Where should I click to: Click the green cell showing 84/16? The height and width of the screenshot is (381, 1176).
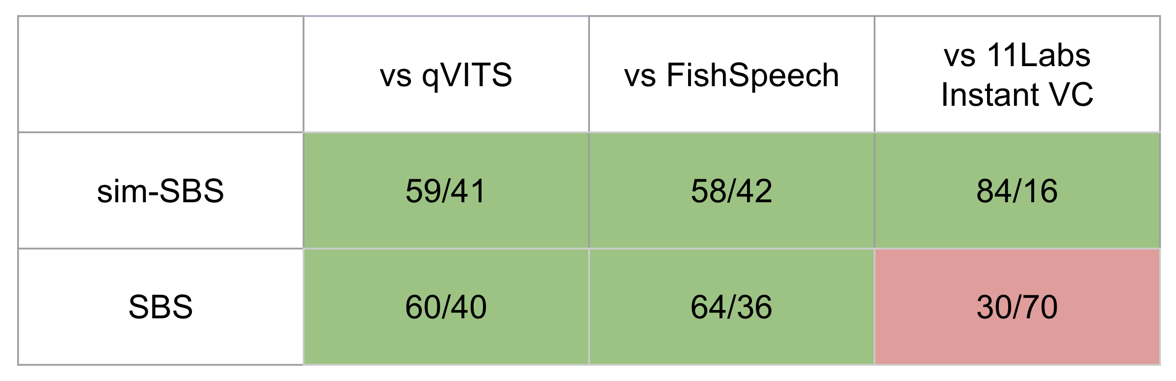(x=1016, y=190)
